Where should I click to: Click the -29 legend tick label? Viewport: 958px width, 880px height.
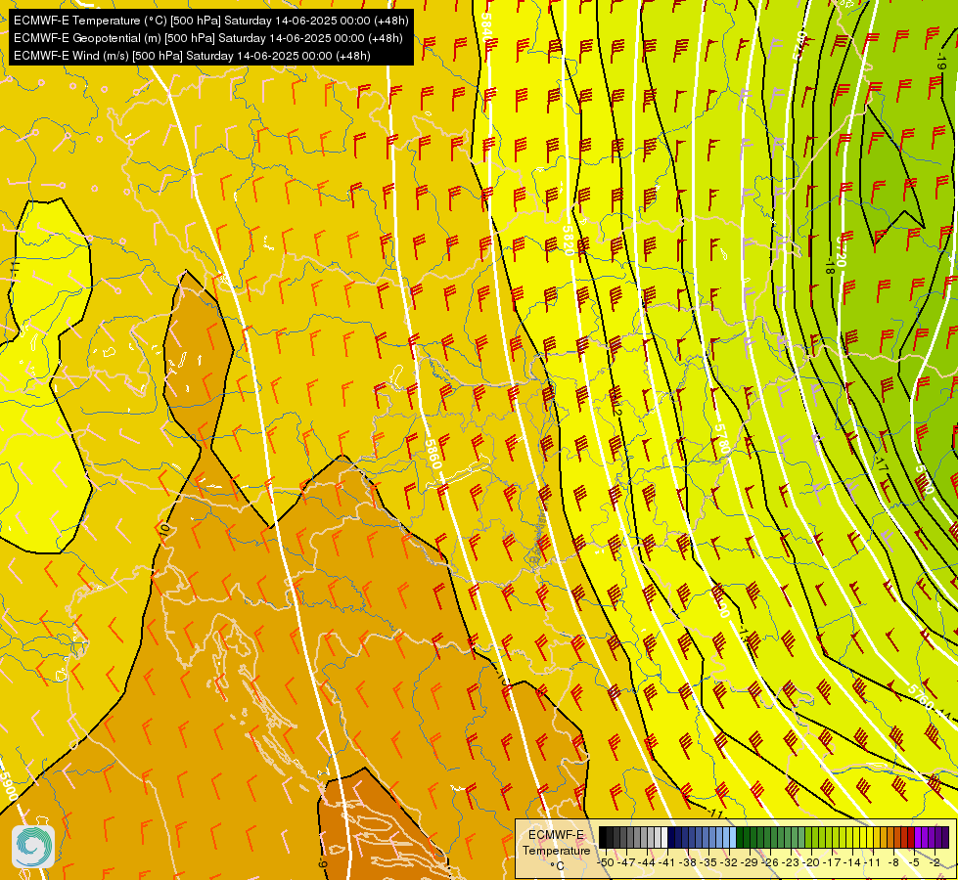(x=751, y=862)
